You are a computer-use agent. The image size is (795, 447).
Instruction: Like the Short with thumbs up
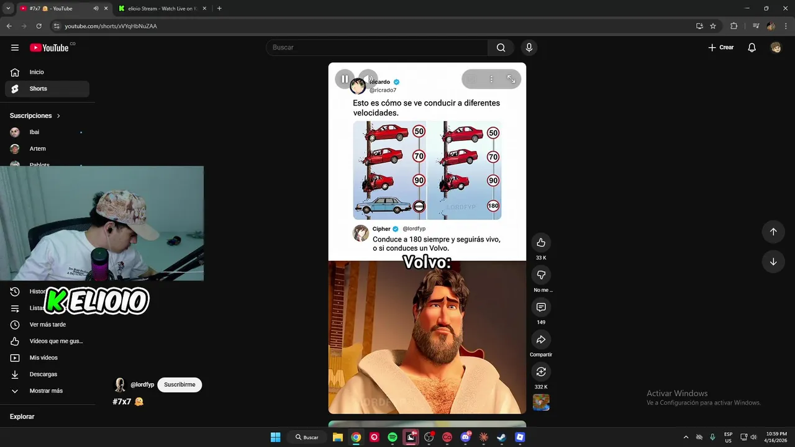click(x=541, y=243)
